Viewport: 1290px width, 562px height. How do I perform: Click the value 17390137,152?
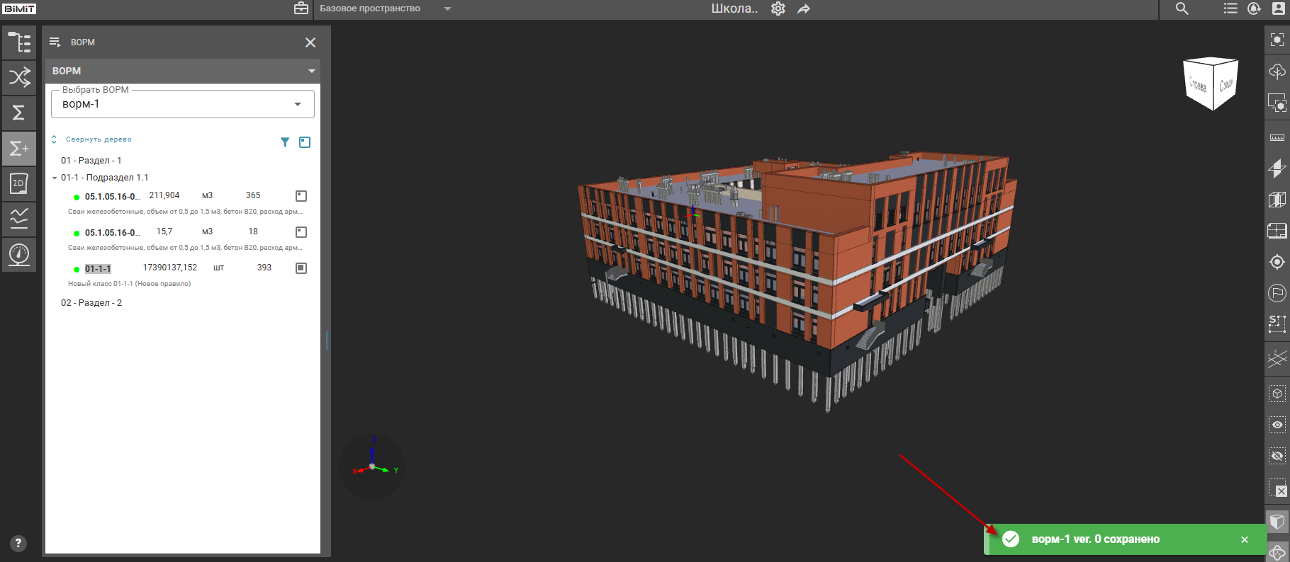coord(170,268)
